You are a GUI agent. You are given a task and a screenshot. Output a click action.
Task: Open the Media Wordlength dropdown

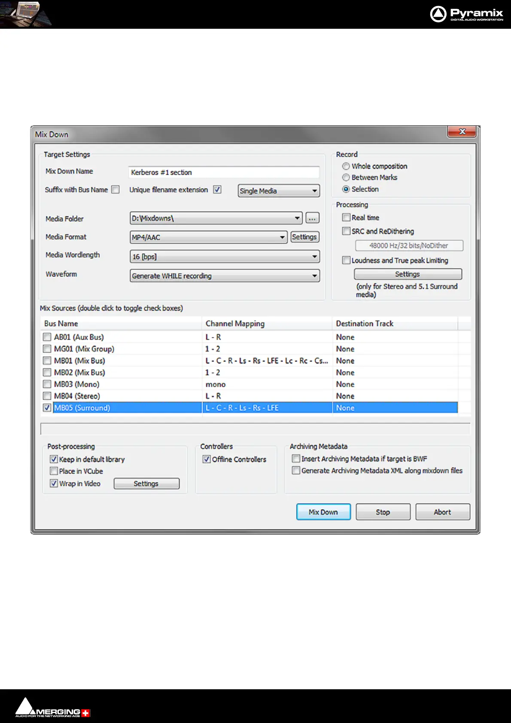pyautogui.click(x=225, y=256)
